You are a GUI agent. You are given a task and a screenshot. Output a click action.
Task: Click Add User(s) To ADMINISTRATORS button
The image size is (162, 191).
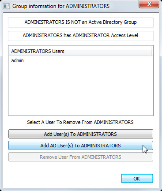click(x=81, y=134)
